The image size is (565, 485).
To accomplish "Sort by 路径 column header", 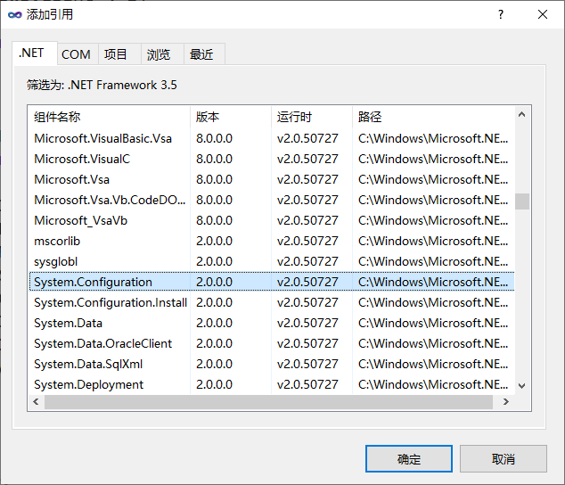I will coord(433,117).
